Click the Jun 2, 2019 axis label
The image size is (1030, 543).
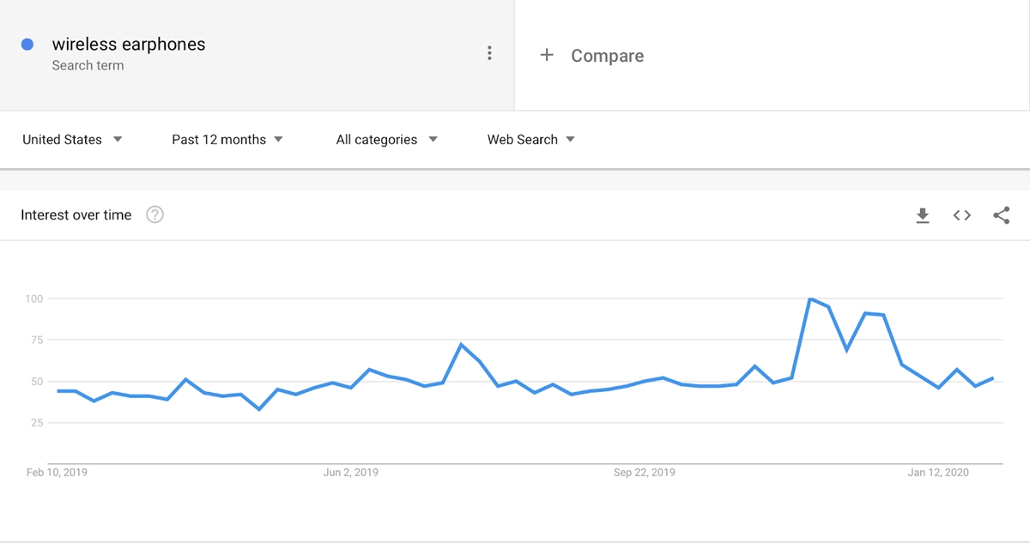(x=350, y=473)
